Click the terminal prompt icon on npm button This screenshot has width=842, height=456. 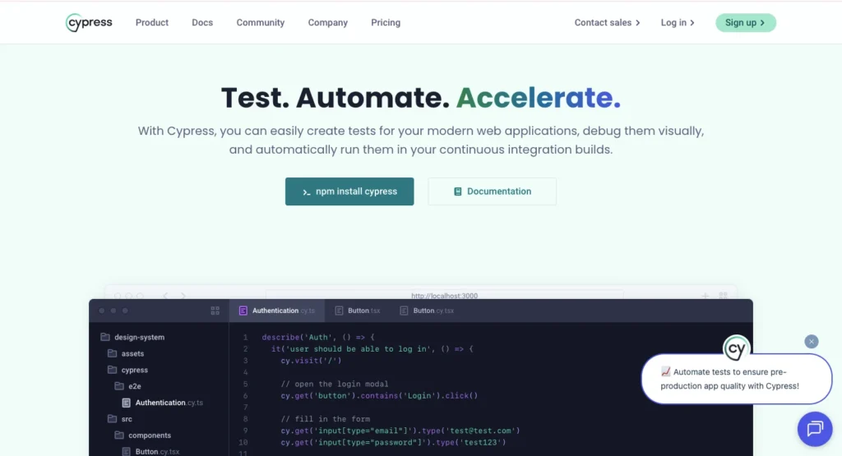pos(306,192)
